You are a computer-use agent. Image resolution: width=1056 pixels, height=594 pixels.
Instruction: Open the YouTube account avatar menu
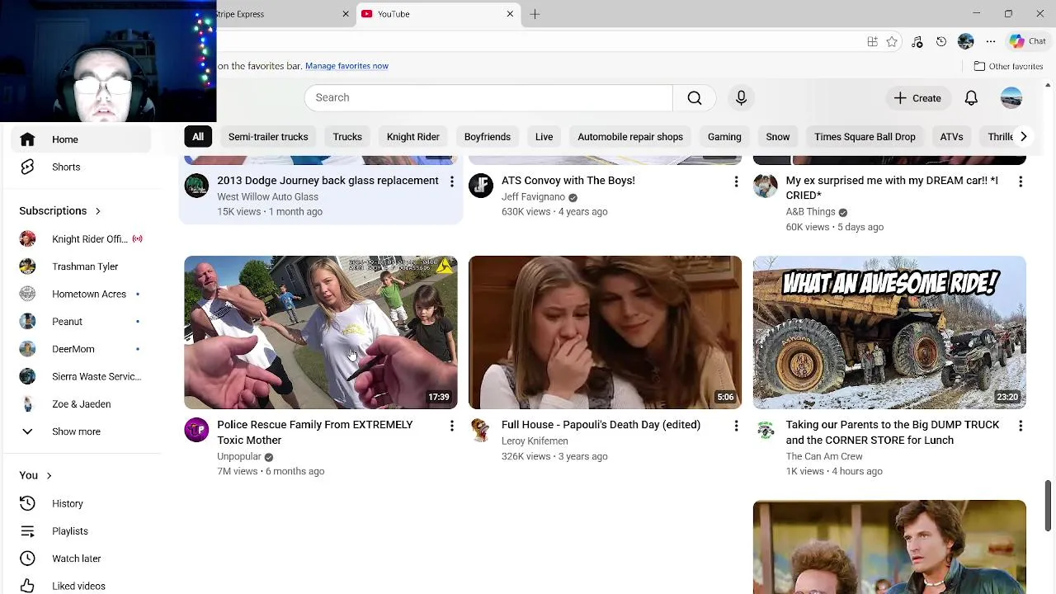point(1011,98)
